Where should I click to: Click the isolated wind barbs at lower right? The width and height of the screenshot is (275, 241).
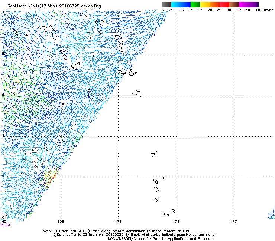[x=271, y=214]
